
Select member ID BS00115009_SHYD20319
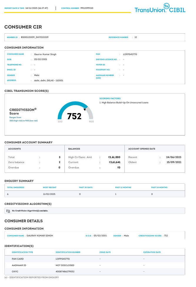(x=35, y=37)
